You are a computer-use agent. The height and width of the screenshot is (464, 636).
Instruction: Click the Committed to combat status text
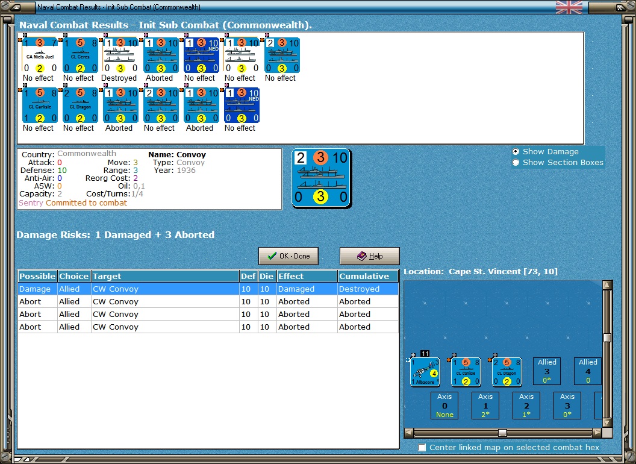86,203
